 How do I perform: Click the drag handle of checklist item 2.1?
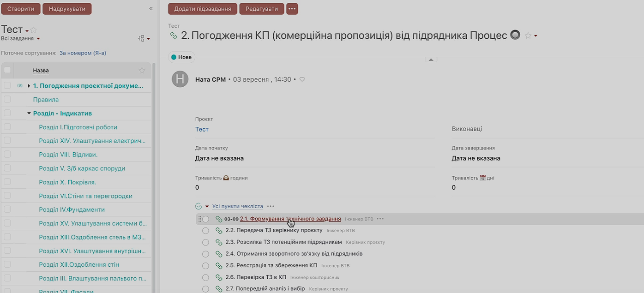pyautogui.click(x=200, y=219)
